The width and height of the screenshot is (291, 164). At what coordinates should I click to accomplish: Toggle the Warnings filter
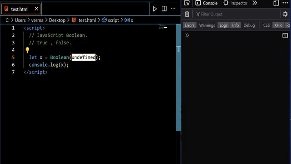tap(207, 26)
